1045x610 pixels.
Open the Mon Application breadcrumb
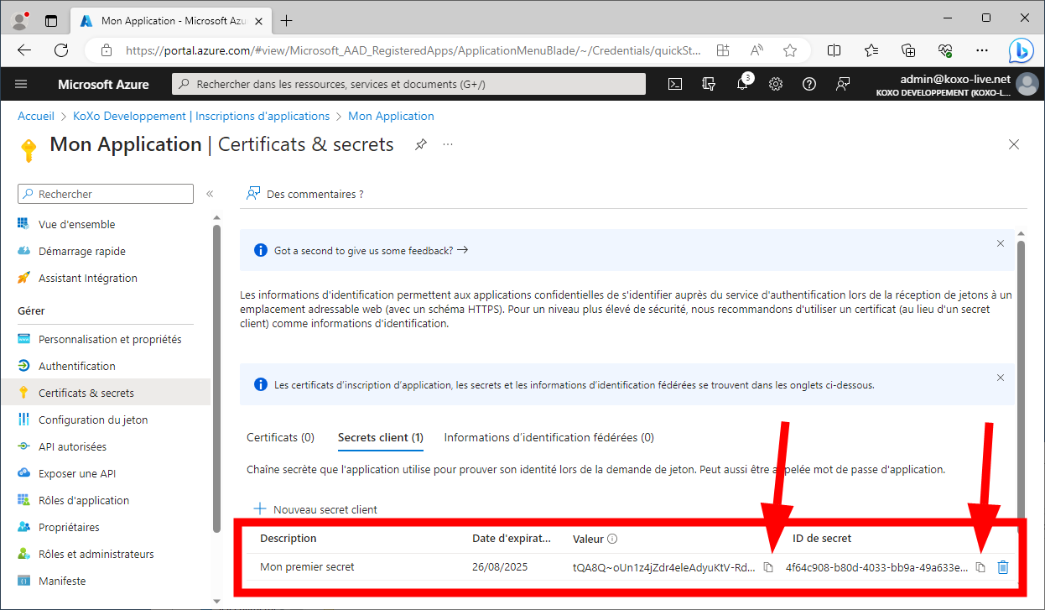pyautogui.click(x=391, y=116)
